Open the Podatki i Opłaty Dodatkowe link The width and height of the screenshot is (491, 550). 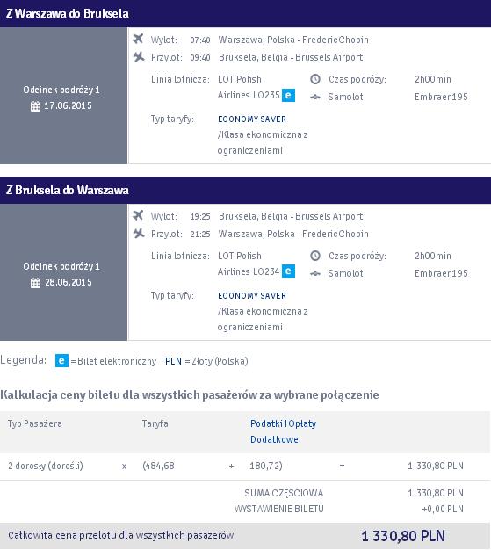coord(283,431)
